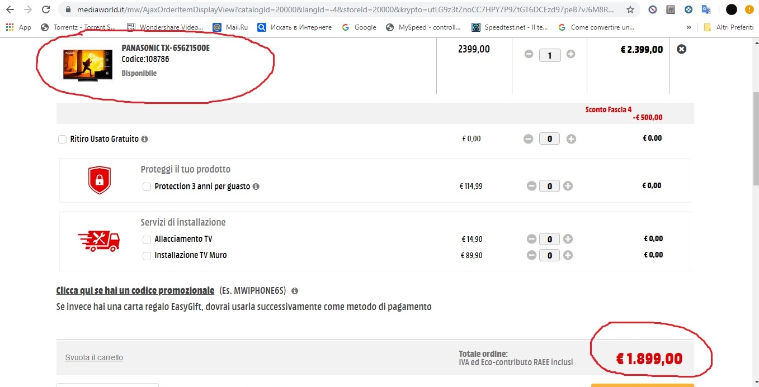Image resolution: width=759 pixels, height=387 pixels.
Task: Increase Panasonic TV quantity with plus
Action: click(x=571, y=54)
